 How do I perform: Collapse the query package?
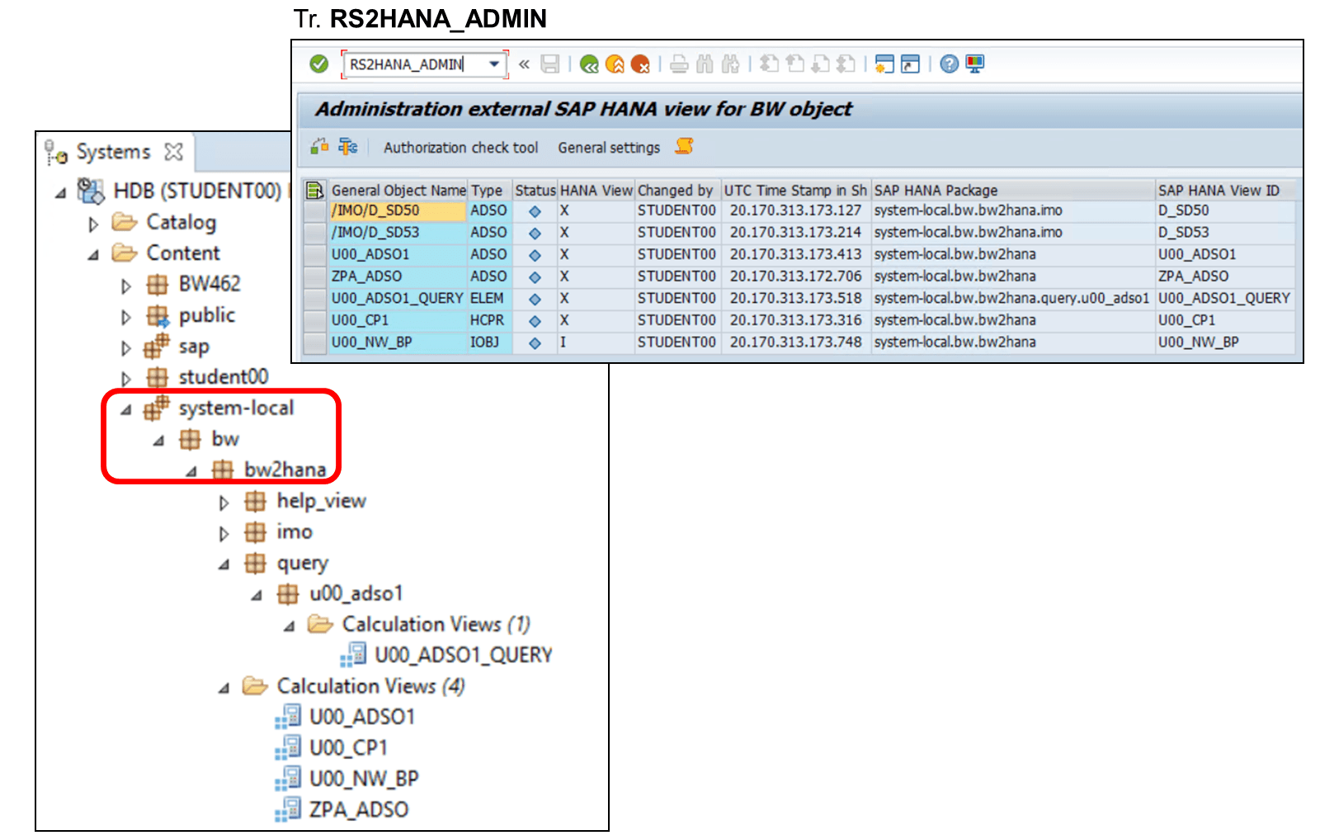pyautogui.click(x=224, y=565)
